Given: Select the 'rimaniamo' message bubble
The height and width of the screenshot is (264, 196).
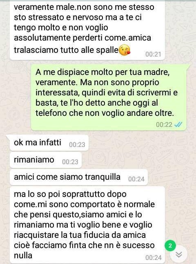Looking at the screenshot, I should (x=46, y=160).
